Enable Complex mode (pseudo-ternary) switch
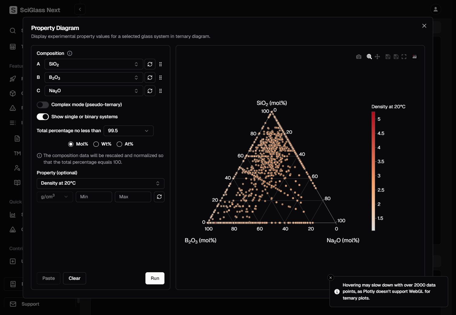The image size is (456, 315). 43,105
